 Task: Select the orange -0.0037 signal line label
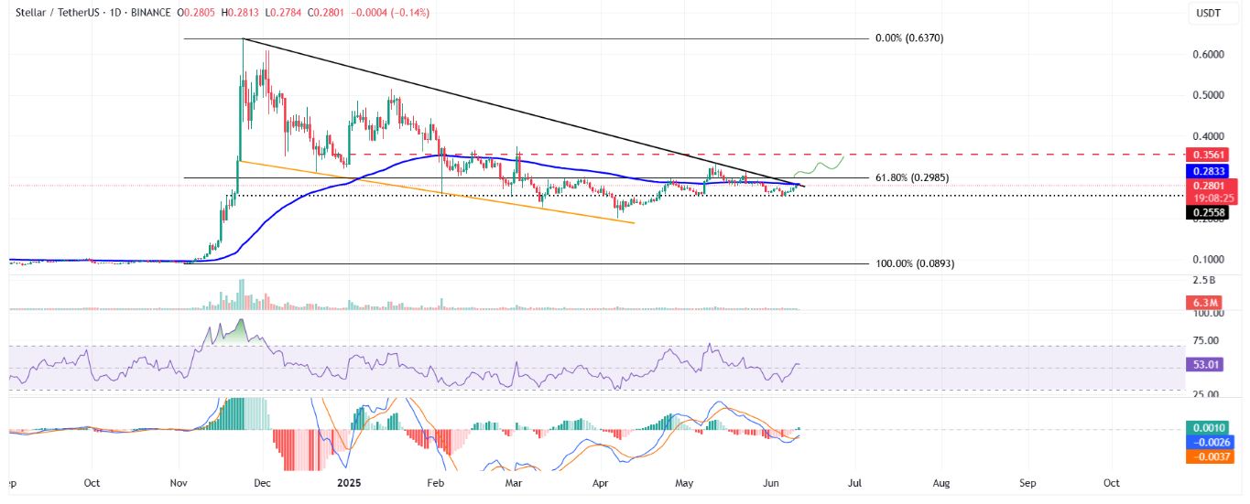pyautogui.click(x=1211, y=456)
